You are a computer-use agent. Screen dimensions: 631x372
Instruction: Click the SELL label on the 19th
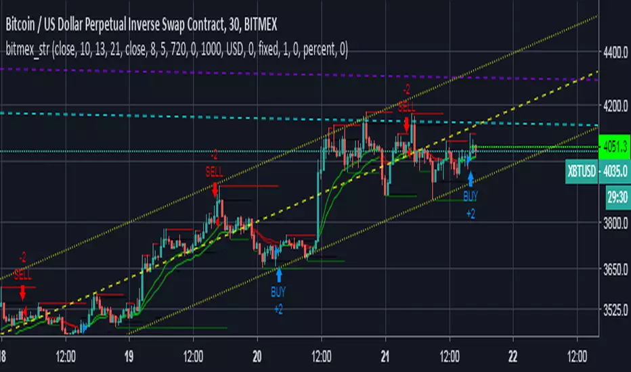214,172
